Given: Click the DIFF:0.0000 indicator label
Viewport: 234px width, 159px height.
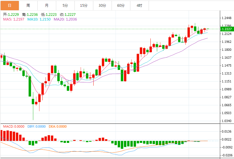Looking at the screenshot, I should pos(36,126).
